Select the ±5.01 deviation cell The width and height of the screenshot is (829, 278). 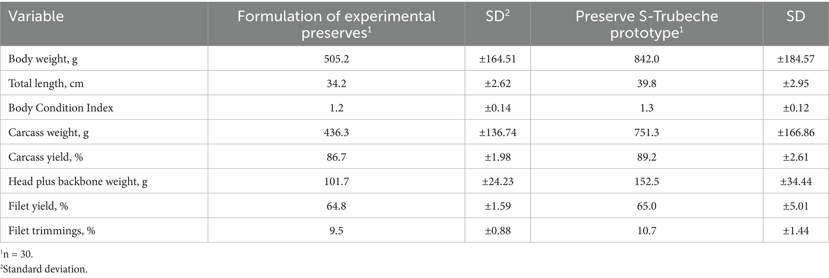[x=796, y=206]
